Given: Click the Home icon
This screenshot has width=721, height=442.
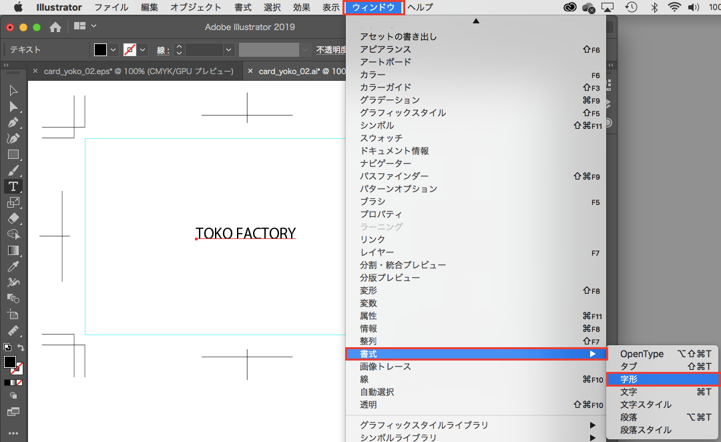Looking at the screenshot, I should (x=55, y=27).
